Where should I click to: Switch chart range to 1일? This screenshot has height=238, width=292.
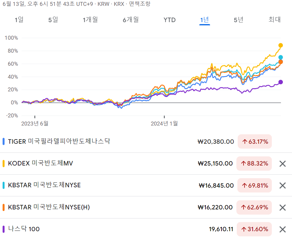point(19,20)
